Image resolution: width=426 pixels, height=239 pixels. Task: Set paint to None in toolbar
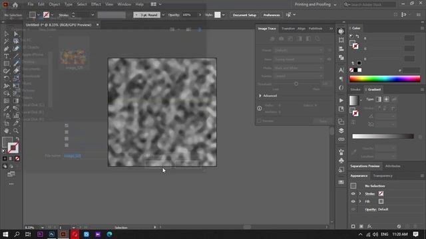[x=17, y=159]
